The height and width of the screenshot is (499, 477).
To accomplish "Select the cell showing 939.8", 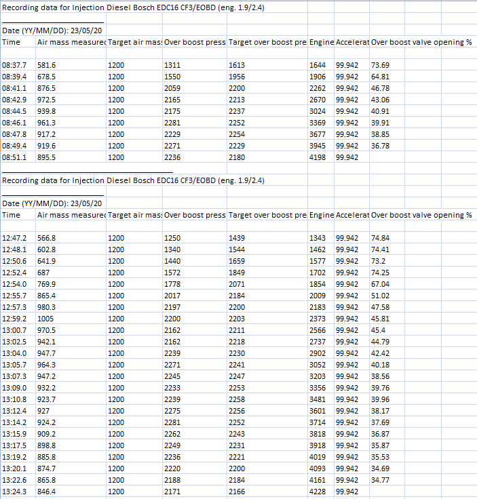I will point(47,111).
